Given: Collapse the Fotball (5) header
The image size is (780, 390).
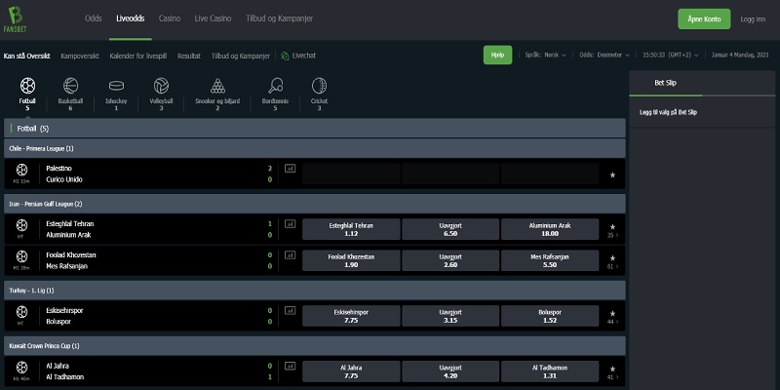Looking at the screenshot, I should click(315, 129).
